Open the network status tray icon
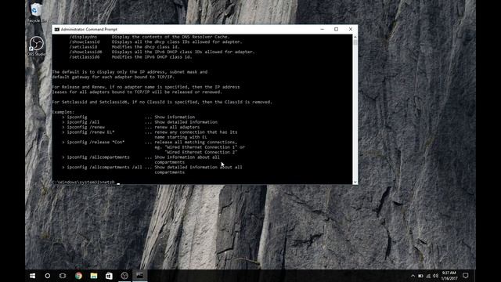Image resolution: width=501 pixels, height=282 pixels. pos(428,276)
